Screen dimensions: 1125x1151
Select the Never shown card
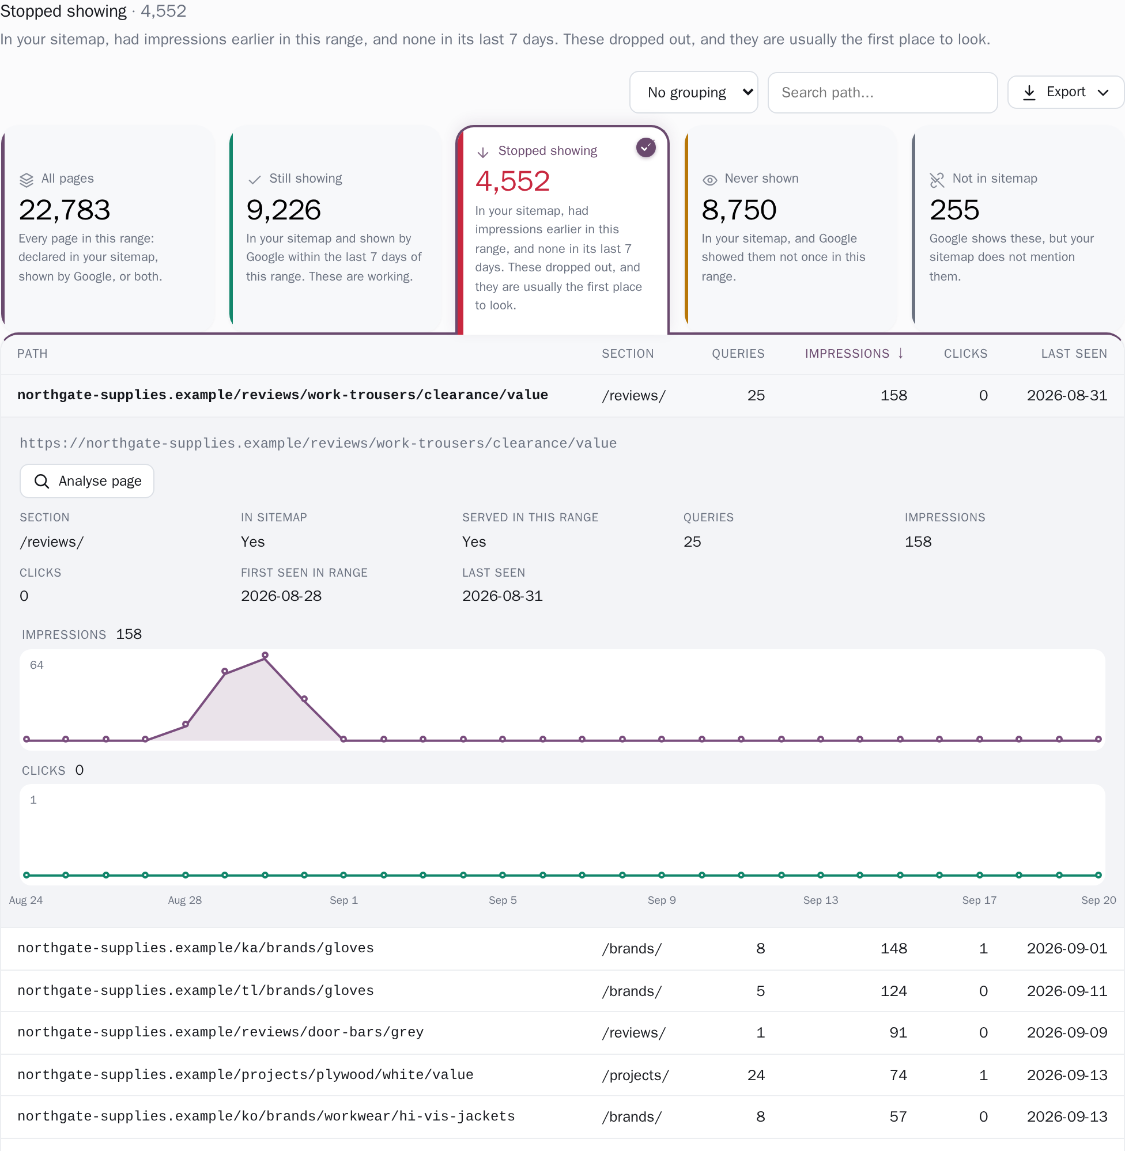coord(792,229)
